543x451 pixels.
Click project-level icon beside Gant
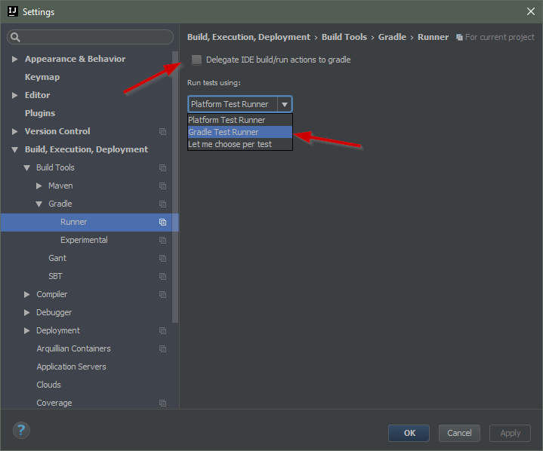pos(163,258)
